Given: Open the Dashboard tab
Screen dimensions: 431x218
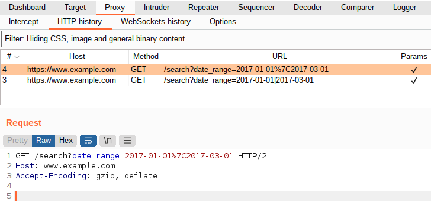Looking at the screenshot, I should click(27, 8).
